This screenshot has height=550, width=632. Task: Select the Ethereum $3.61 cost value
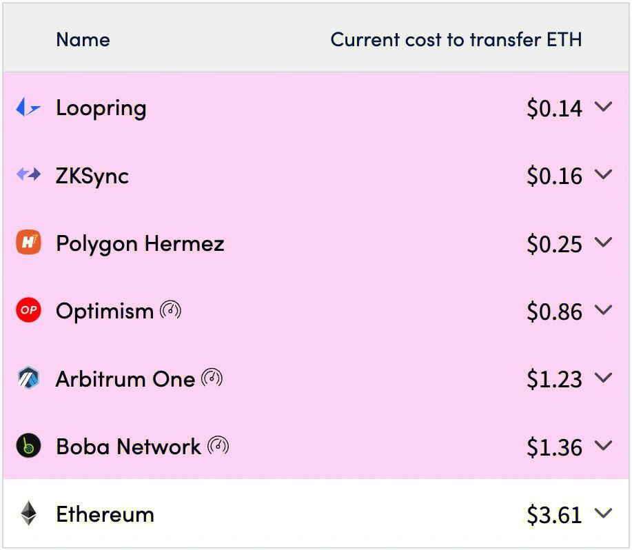coord(555,515)
